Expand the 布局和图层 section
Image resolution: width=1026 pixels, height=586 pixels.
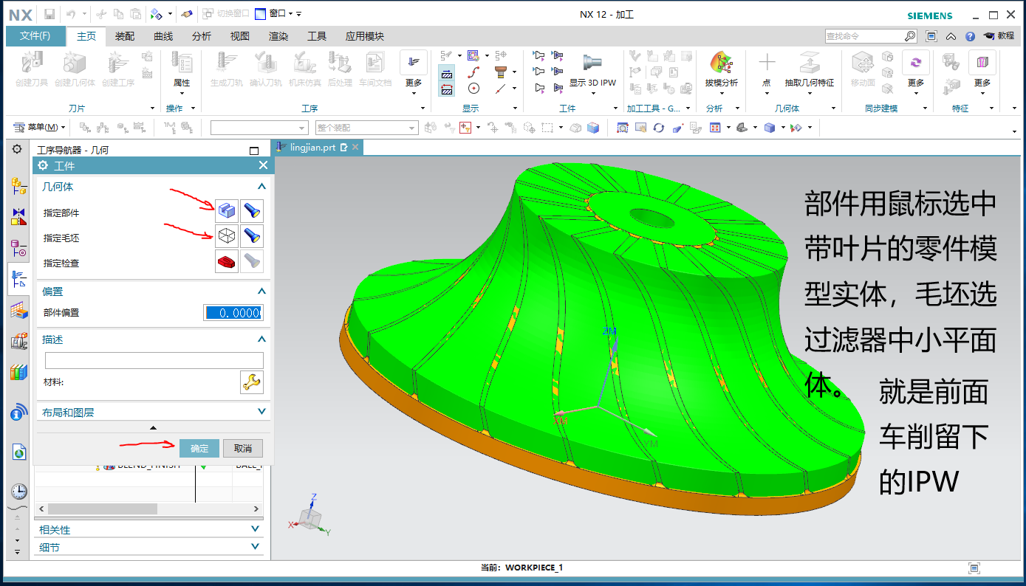(261, 412)
